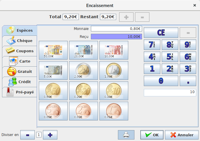Open the Coupons payment tab
Image resolution: width=200 pixels, height=141 pixels.
pos(20,51)
